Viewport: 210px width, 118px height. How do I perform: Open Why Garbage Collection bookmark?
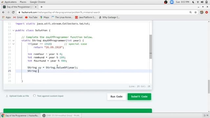pos(109,17)
